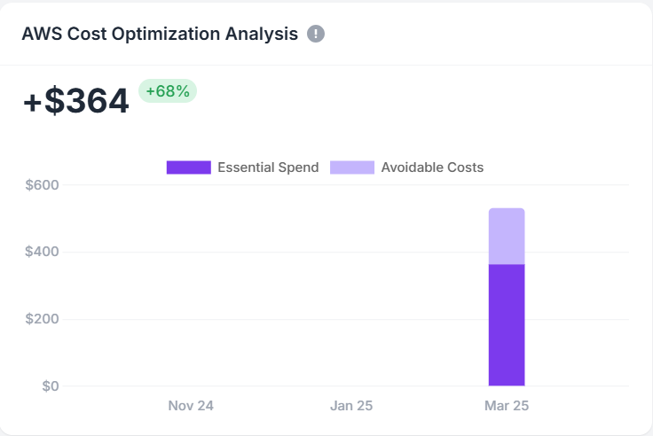Click the +68% green percentage badge
653x436 pixels.
[168, 91]
